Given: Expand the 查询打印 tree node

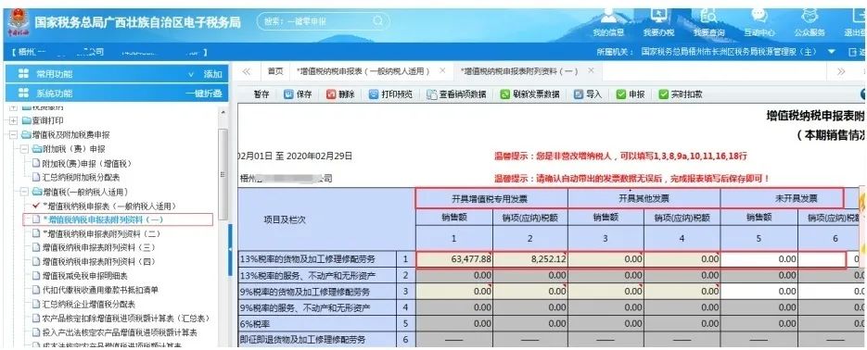Looking at the screenshot, I should [x=13, y=121].
